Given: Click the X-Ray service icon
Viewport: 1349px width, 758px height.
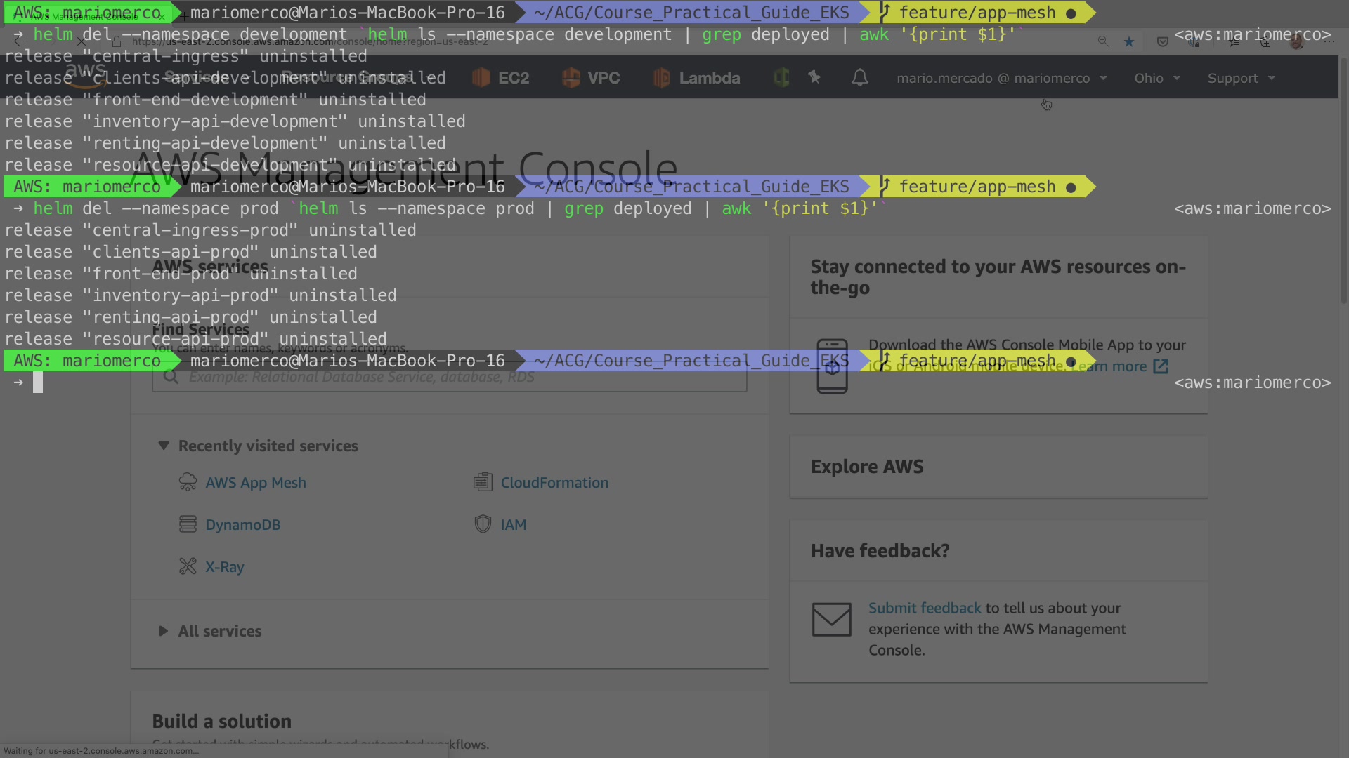Looking at the screenshot, I should [188, 566].
